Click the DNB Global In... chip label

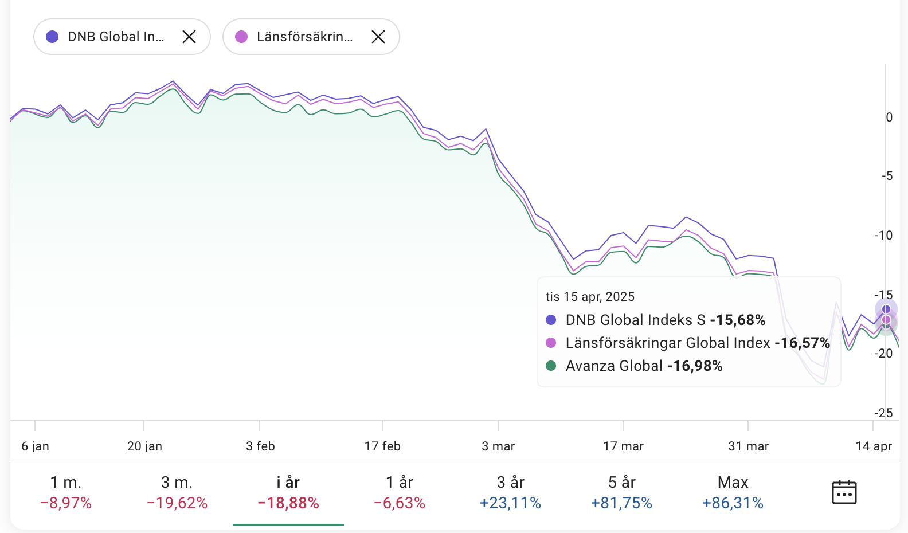(x=116, y=37)
